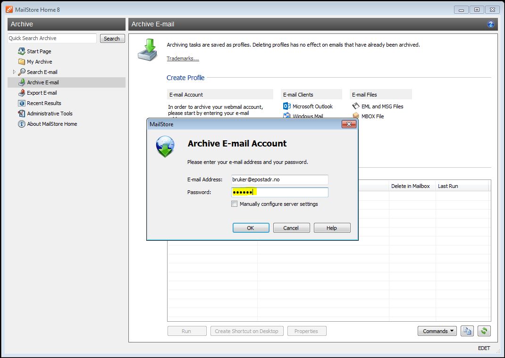Click Cancel in the MailStore dialog
Image resolution: width=505 pixels, height=358 pixels.
click(x=292, y=228)
